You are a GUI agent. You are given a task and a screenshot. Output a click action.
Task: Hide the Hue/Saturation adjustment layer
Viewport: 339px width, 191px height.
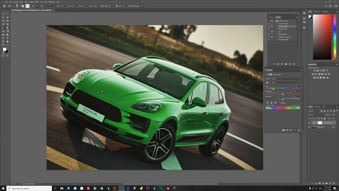coord(309,123)
